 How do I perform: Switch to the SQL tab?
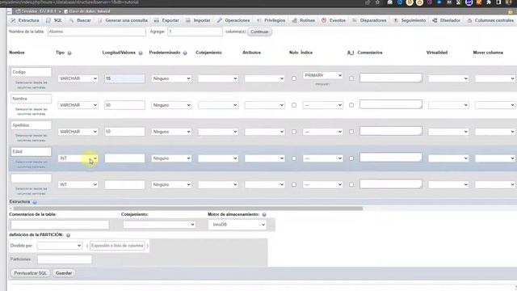(54, 20)
